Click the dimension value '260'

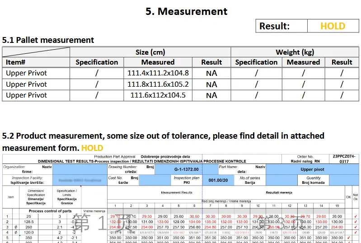coord(28,227)
